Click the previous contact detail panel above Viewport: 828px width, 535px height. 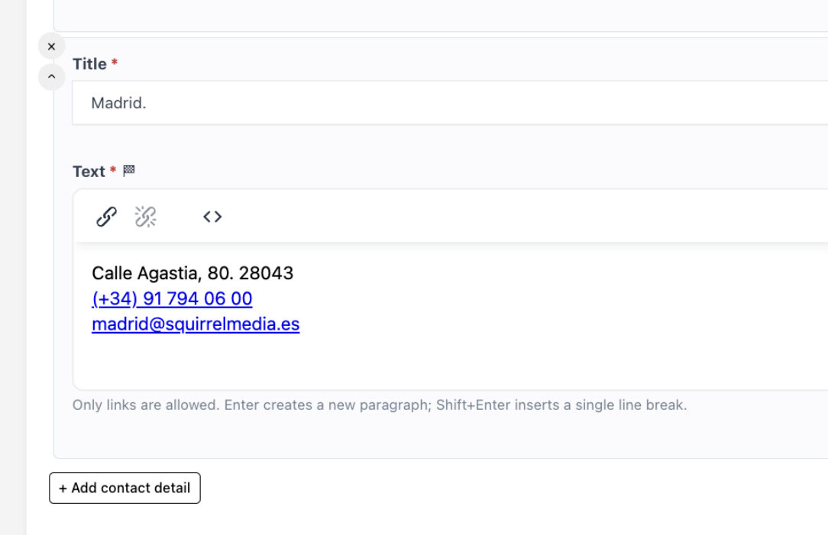click(441, 16)
